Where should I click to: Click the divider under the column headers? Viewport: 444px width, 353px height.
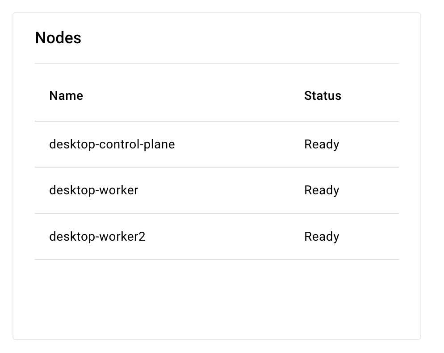[x=217, y=121]
